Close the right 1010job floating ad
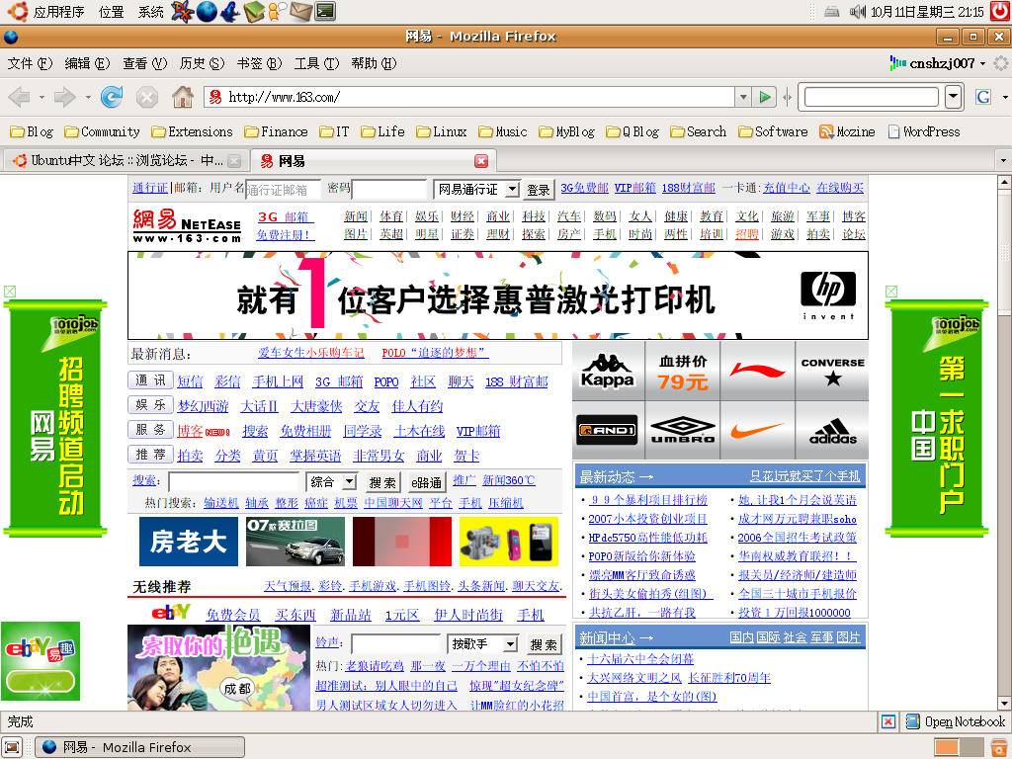This screenshot has height=759, width=1012. [x=891, y=292]
